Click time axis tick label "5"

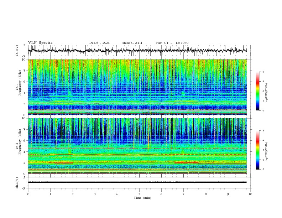(139, 194)
